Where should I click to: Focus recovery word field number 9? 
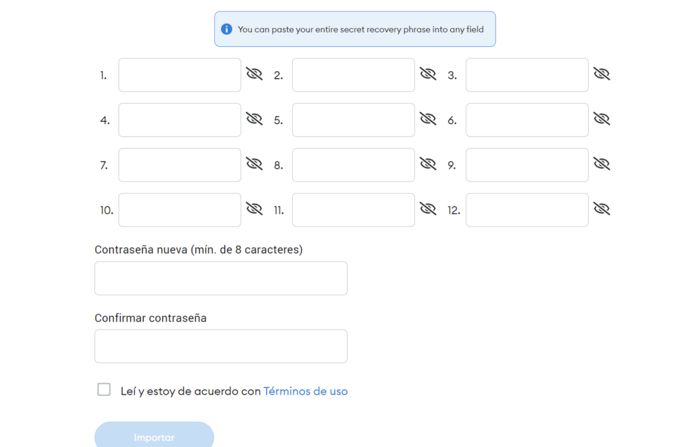tap(527, 165)
